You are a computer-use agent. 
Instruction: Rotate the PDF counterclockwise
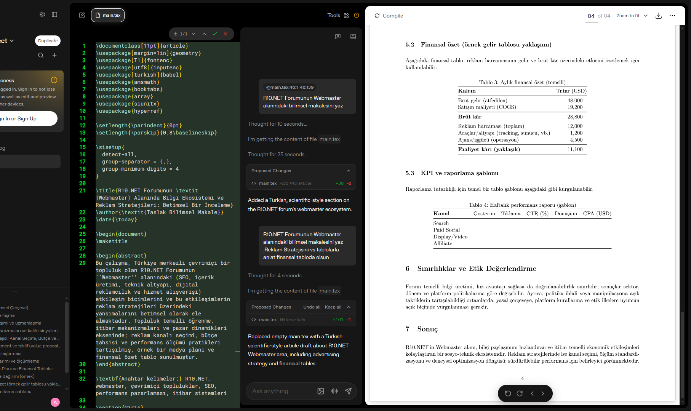508,393
